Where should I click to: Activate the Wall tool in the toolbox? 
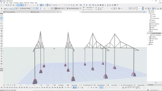(2, 16)
